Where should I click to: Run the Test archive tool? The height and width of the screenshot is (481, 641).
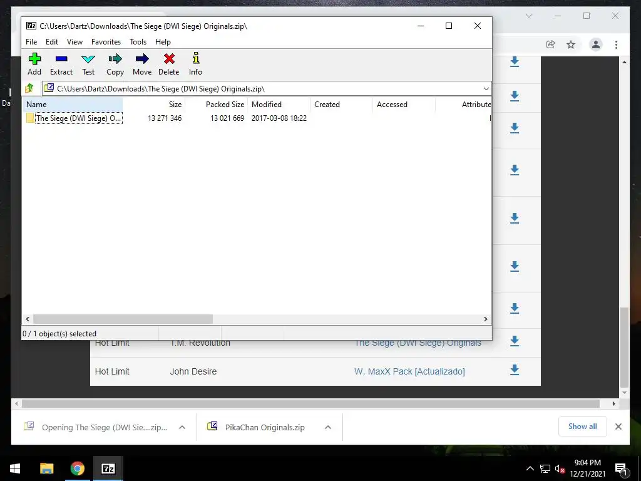coord(88,65)
